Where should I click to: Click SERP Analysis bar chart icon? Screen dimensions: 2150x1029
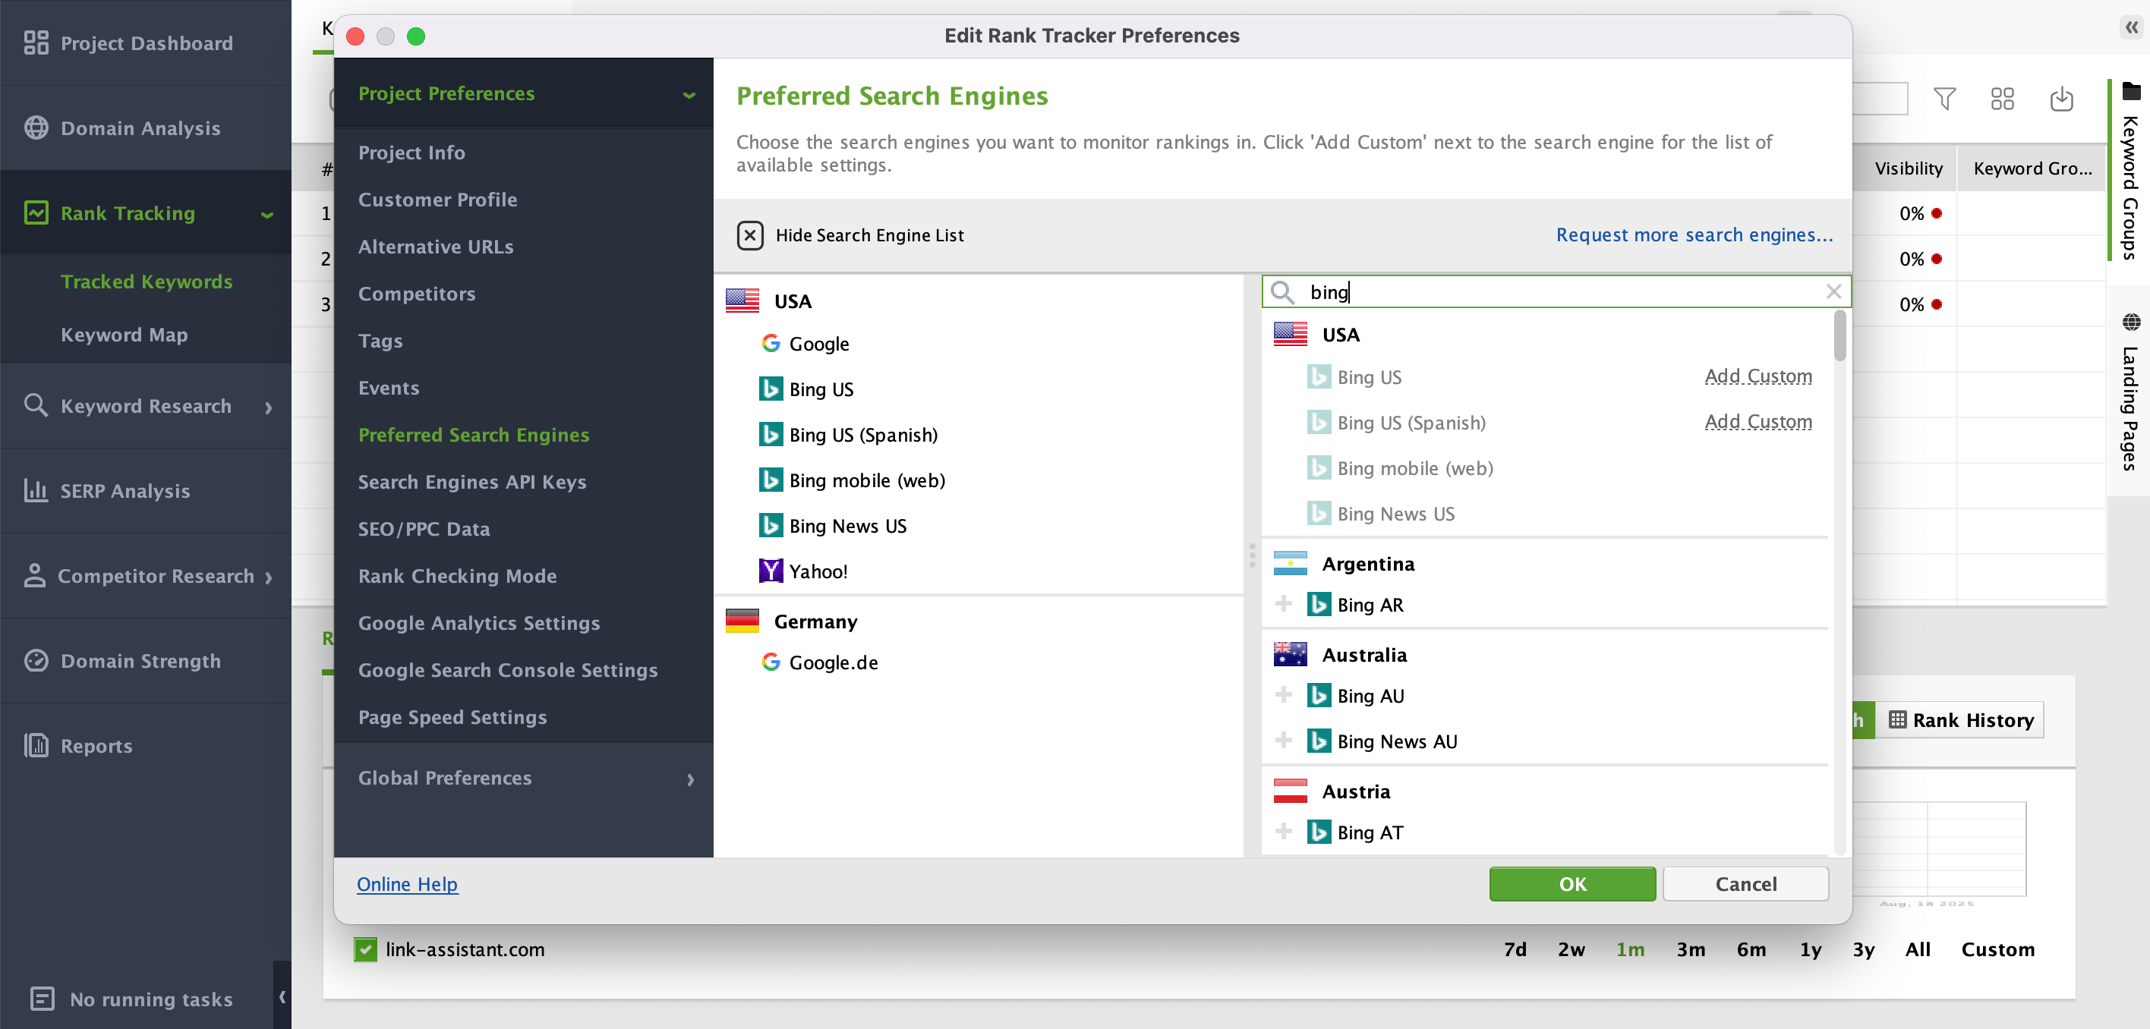coord(36,491)
